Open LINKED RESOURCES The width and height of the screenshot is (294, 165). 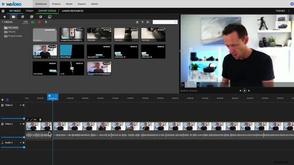pos(73,11)
